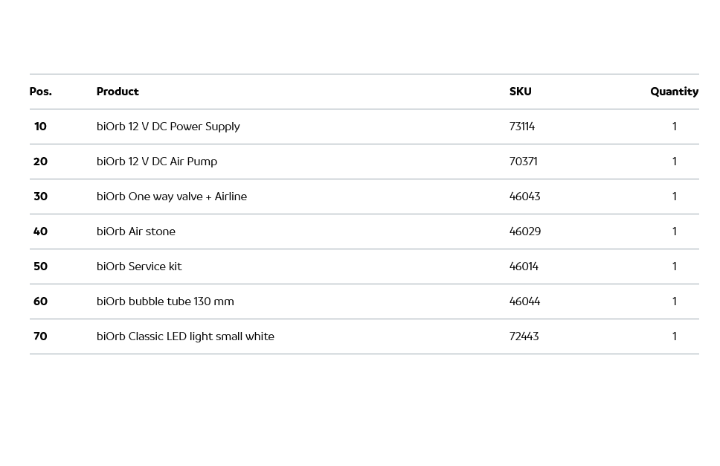Click biOrb Classic LED light small white
Viewport: 720px width, 466px height.
185,336
